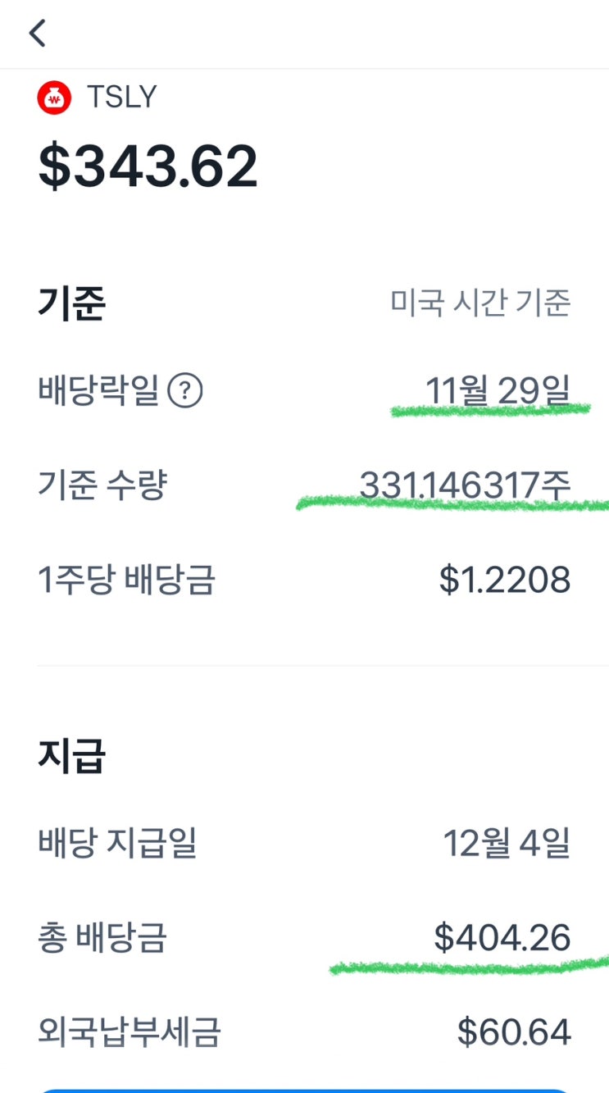
Task: Tap the 기준 section heading
Action: [x=72, y=304]
